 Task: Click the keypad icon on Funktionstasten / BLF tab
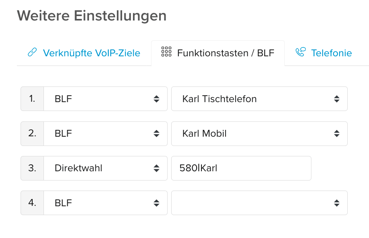point(166,52)
